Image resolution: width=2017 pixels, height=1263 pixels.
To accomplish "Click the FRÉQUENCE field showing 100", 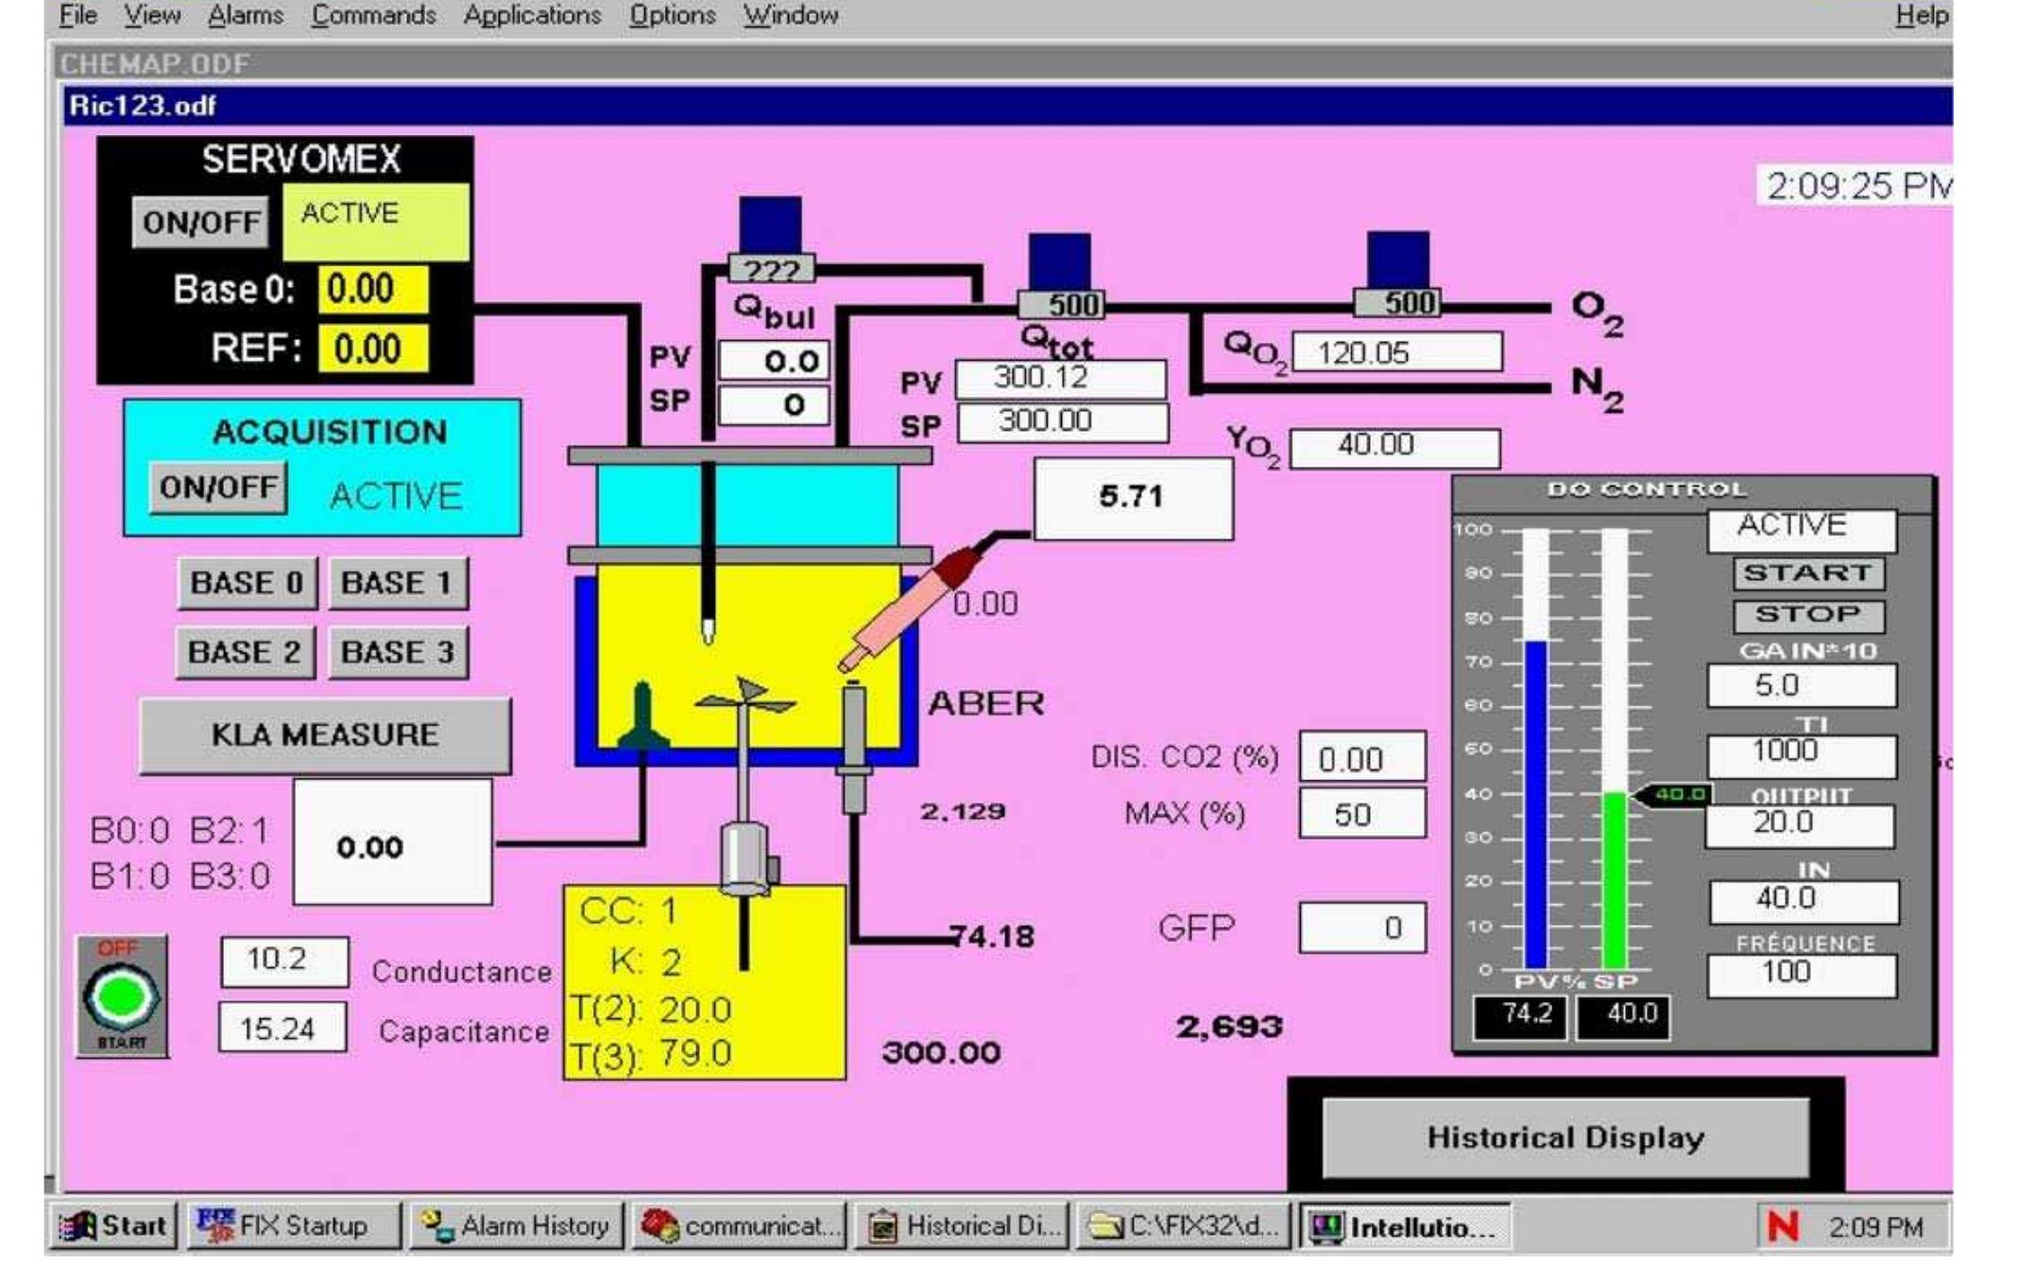I will click(1802, 974).
